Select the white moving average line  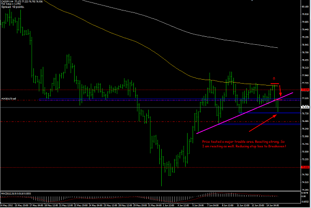tap(180, 24)
